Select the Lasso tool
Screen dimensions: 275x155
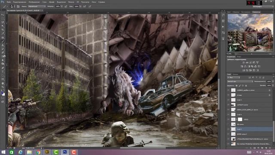click(3, 22)
